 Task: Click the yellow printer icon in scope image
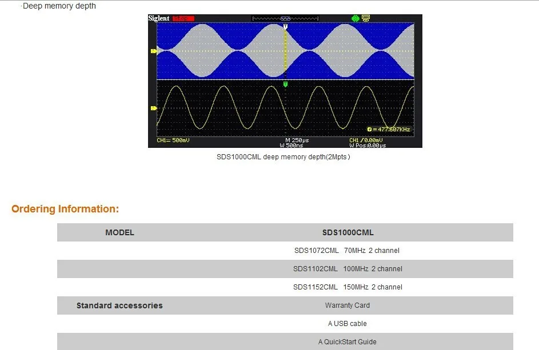[366, 18]
